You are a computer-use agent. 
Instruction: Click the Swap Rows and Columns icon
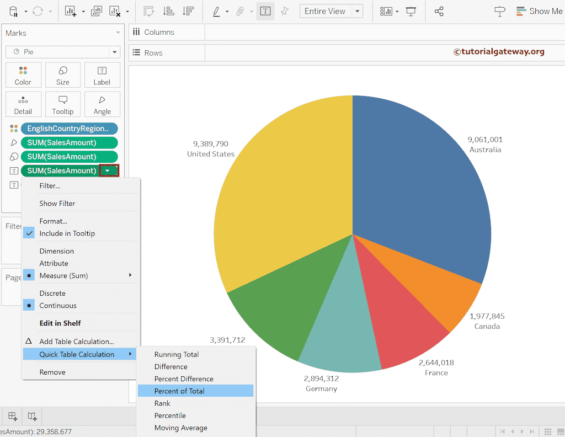(x=148, y=11)
